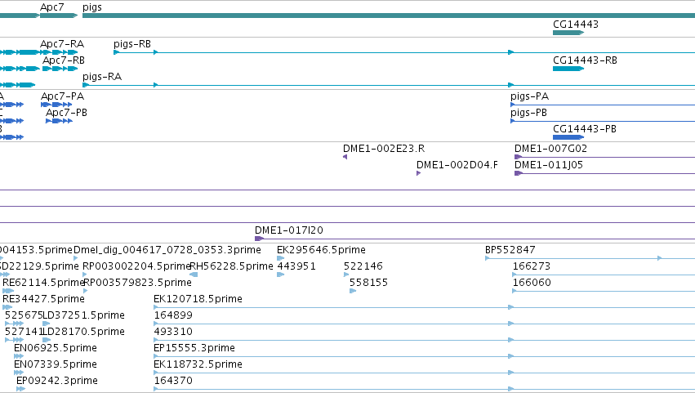Select the pigs-RA transcript label
Image resolution: width=695 pixels, height=393 pixels.
(x=102, y=77)
